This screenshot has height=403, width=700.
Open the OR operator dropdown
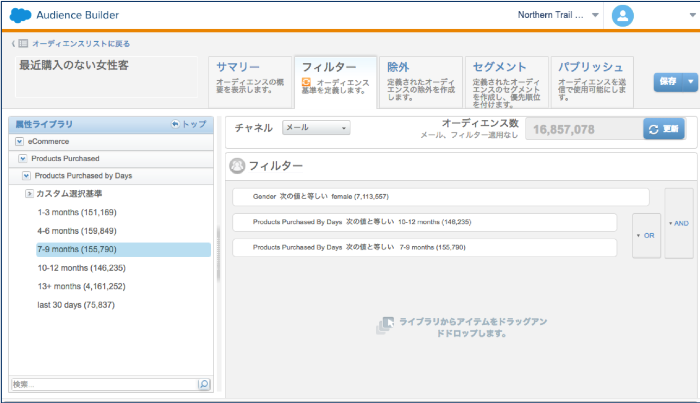tap(646, 236)
